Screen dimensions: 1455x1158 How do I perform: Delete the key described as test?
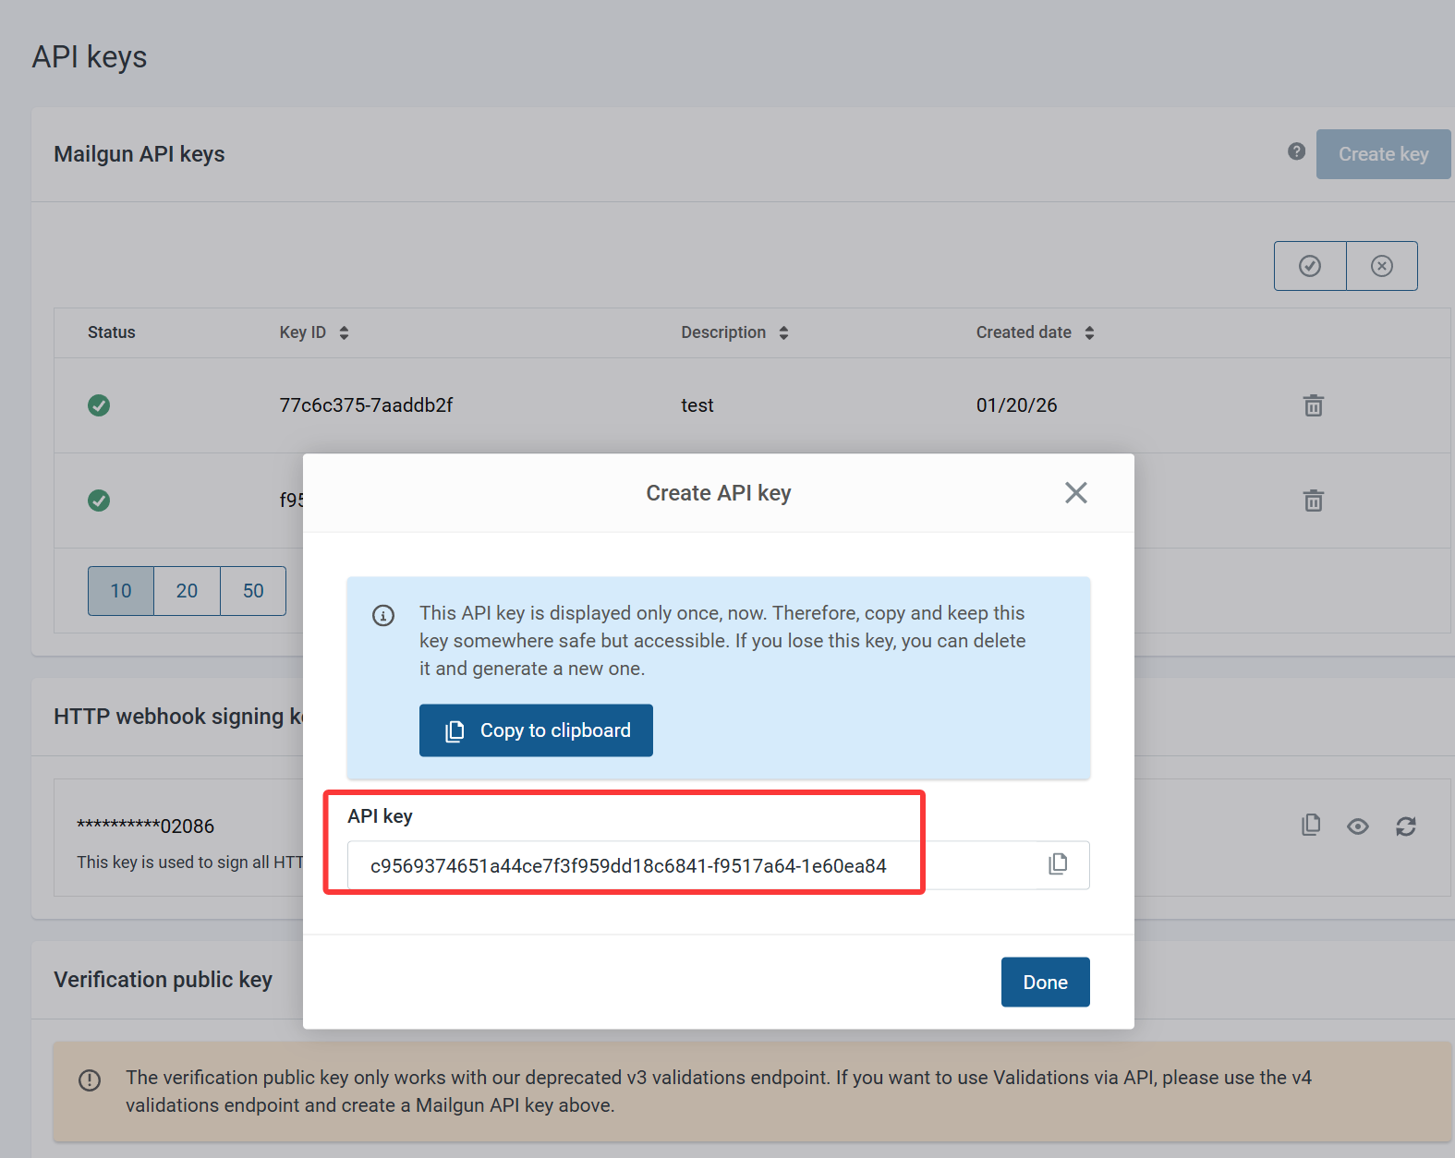(1313, 405)
